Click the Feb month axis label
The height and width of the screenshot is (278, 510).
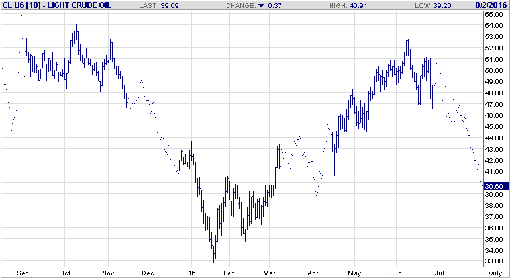230,272
